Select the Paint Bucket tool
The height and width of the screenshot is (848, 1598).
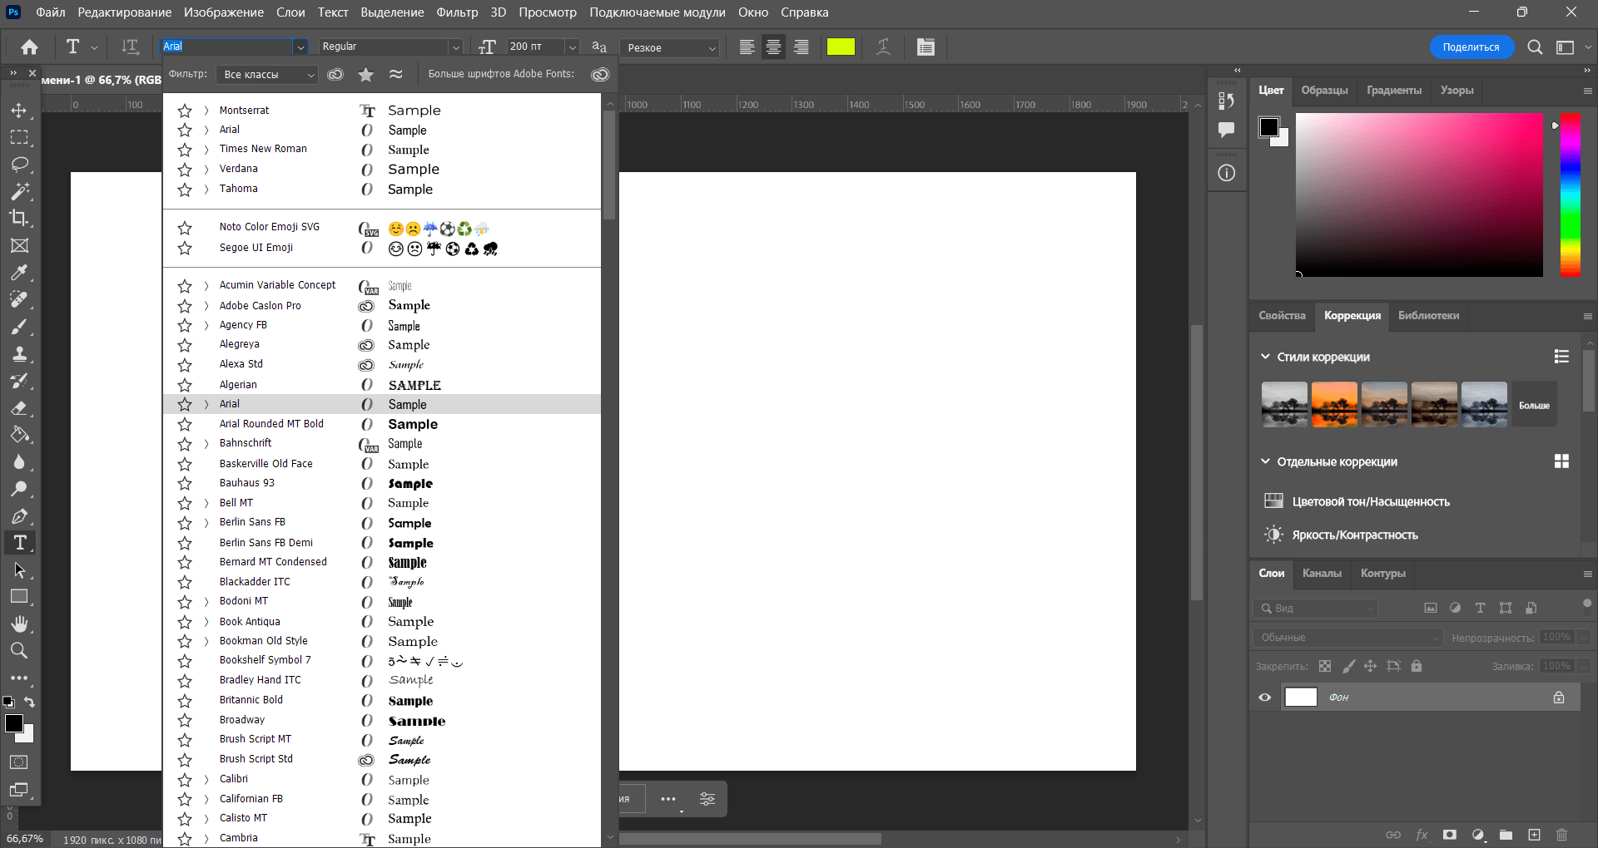tap(19, 435)
